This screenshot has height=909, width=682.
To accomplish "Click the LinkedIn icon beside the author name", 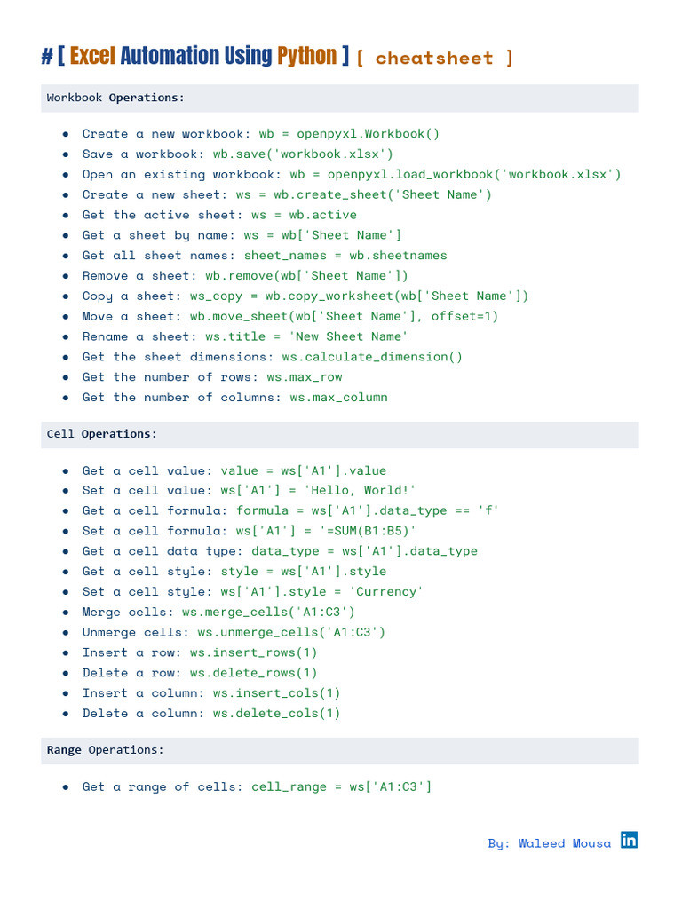I will 629,840.
